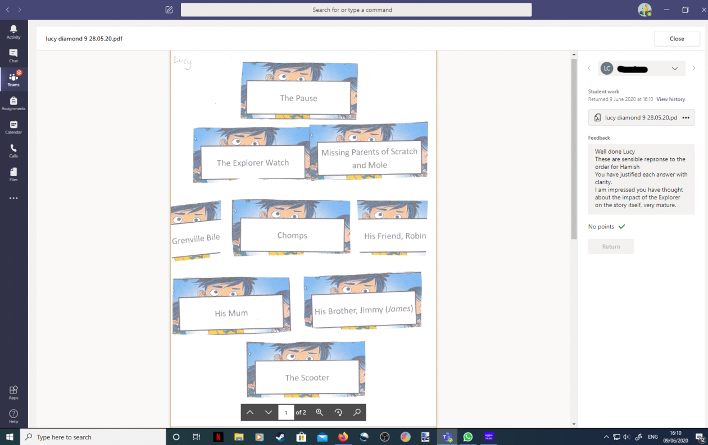Open the Microsoft Store from the taskbar
This screenshot has height=445, width=708.
click(x=301, y=437)
